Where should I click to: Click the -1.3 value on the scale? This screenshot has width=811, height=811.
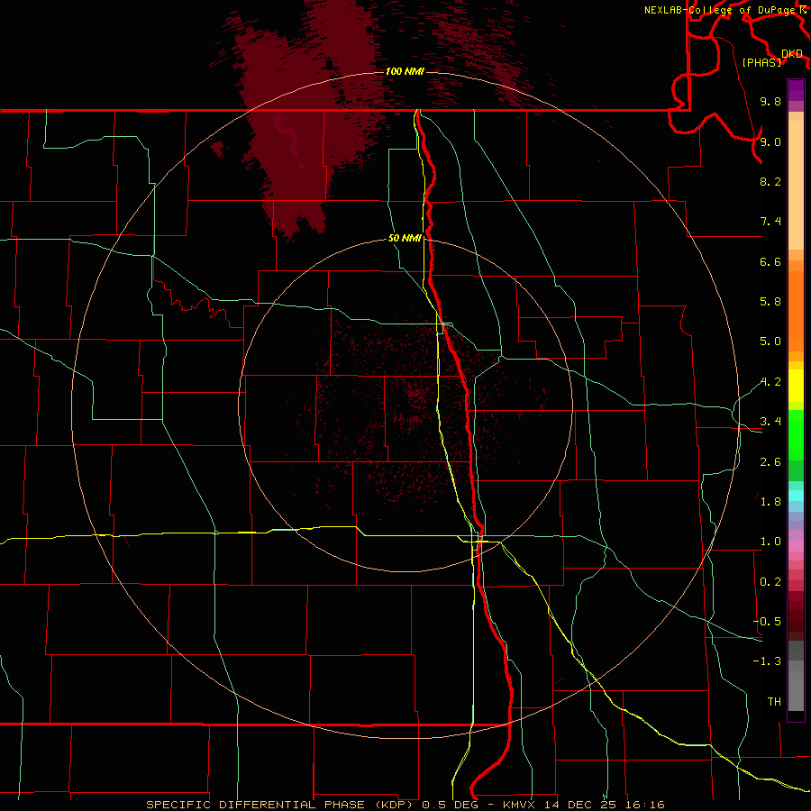768,661
